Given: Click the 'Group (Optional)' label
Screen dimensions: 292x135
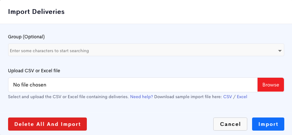Looking at the screenshot, I should [26, 37].
